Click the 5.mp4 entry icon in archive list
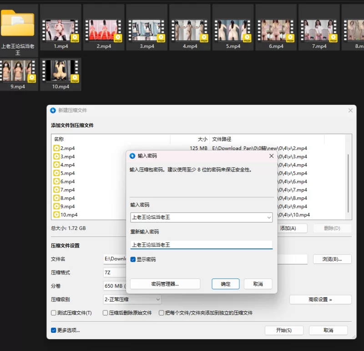This screenshot has height=351, width=364. coord(56,173)
